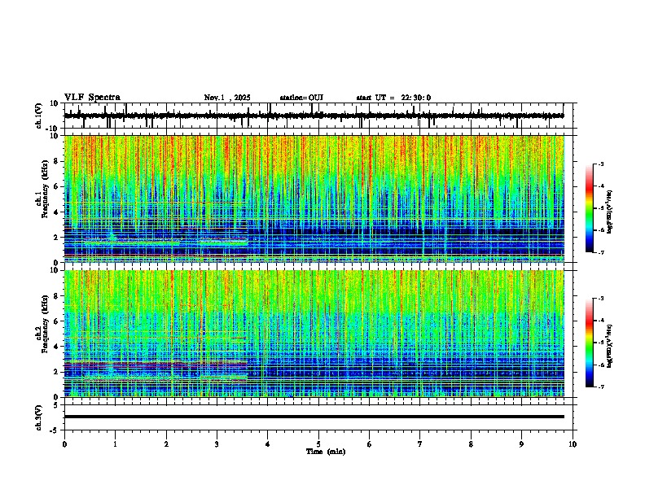Click the ch.1 "Frequency (kHz)" axis label
Image resolution: width=645 pixels, height=498 pixels.
pos(45,189)
